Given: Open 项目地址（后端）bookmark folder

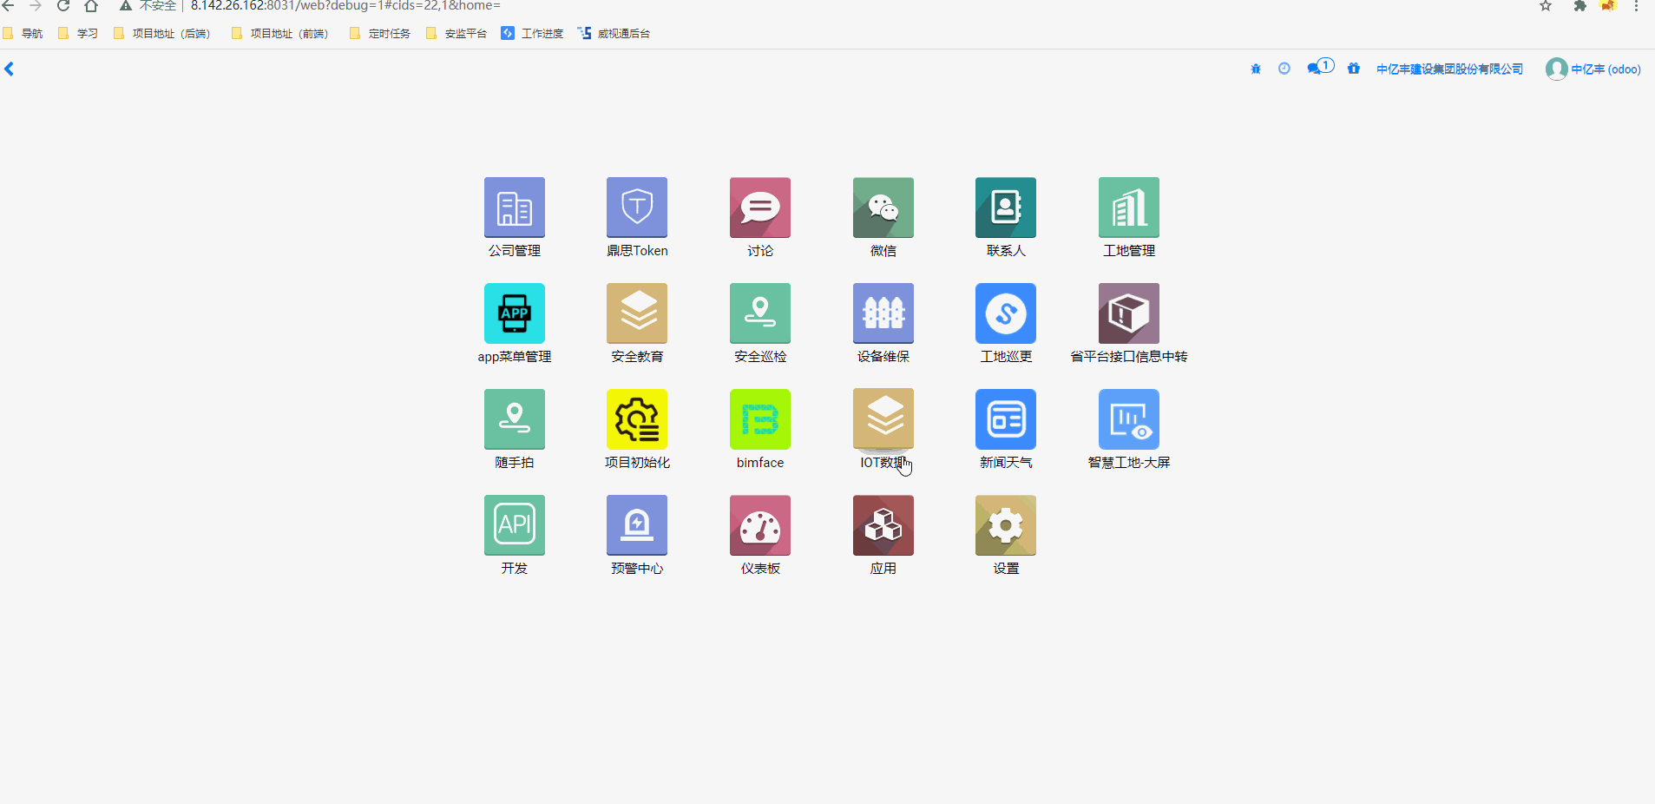Looking at the screenshot, I should 162,34.
